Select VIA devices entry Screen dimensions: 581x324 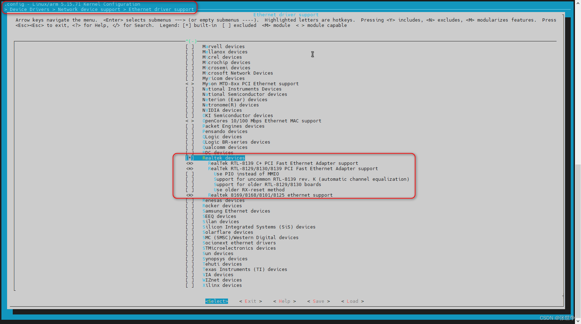[218, 275]
